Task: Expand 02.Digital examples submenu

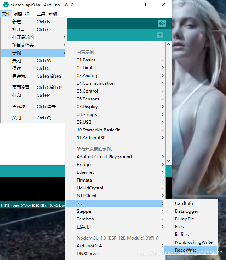Action: (x=115, y=68)
